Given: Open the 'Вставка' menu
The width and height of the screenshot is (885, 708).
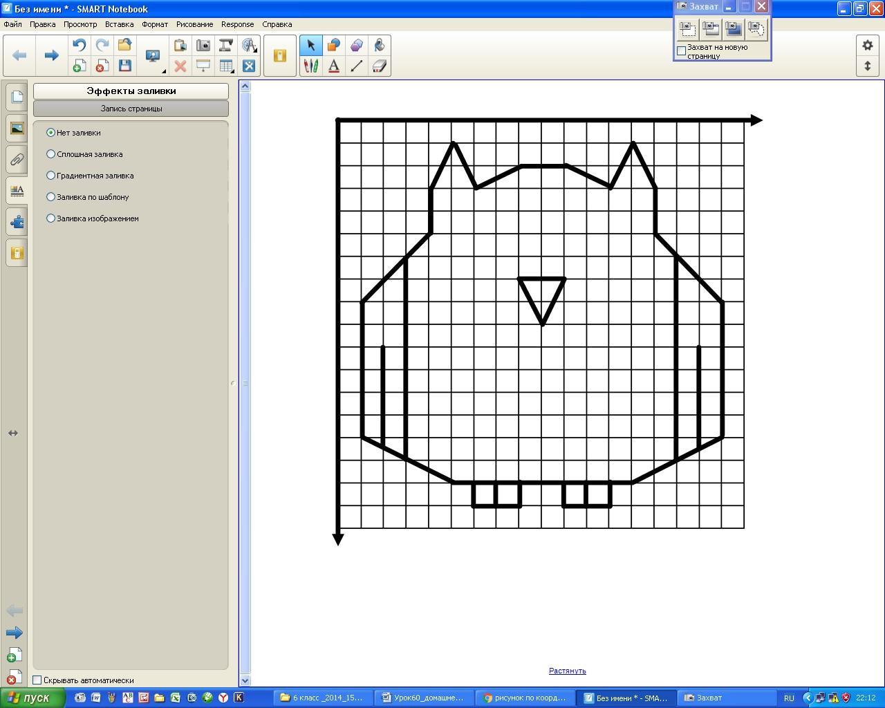Looking at the screenshot, I should 119,24.
